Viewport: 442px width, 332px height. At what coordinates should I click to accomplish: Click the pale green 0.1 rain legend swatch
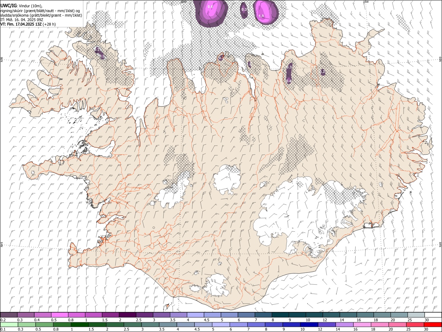(x=9, y=324)
